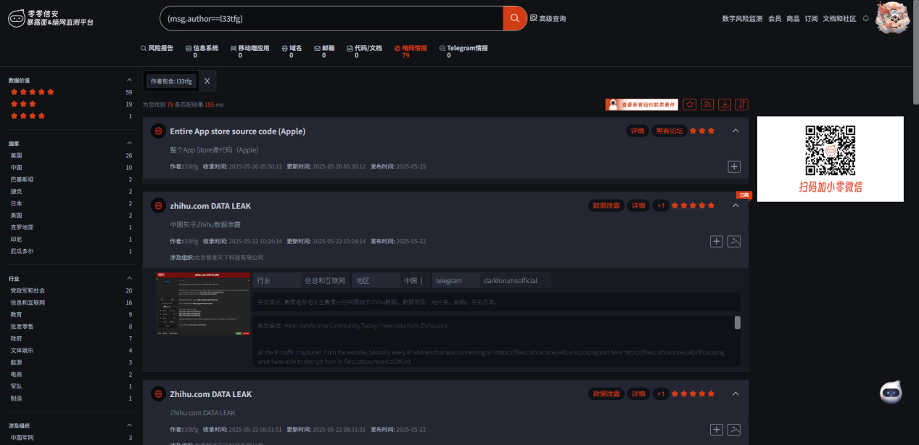Open the user avatar profile menu
This screenshot has width=919, height=445.
(892, 17)
